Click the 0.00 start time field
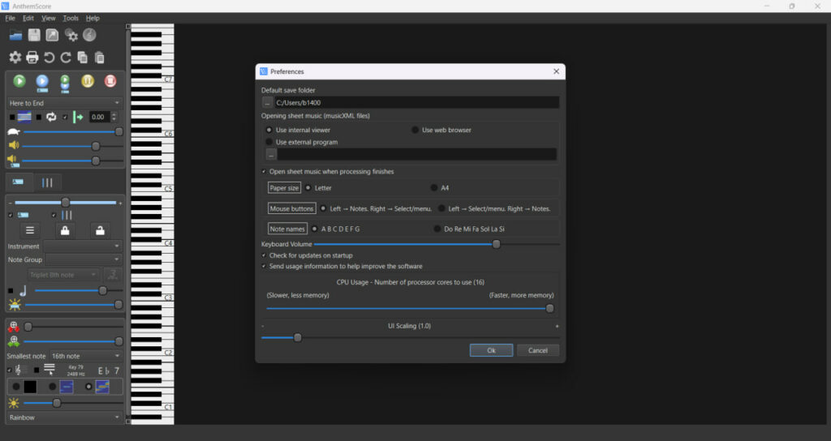The width and height of the screenshot is (831, 441). click(x=98, y=117)
